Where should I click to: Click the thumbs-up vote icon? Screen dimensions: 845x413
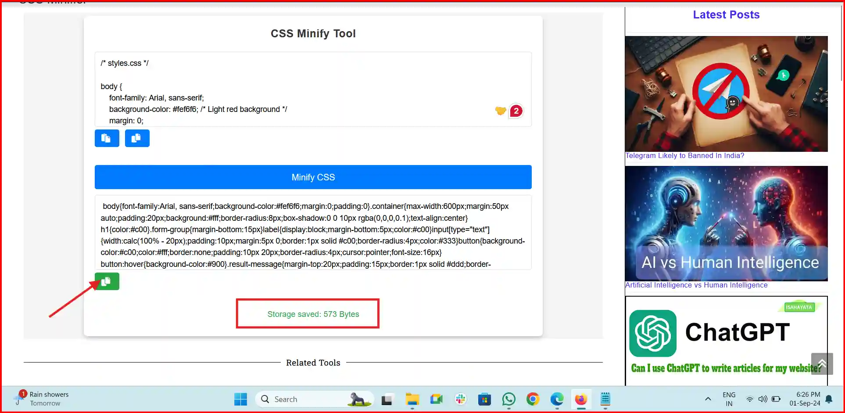coord(500,111)
